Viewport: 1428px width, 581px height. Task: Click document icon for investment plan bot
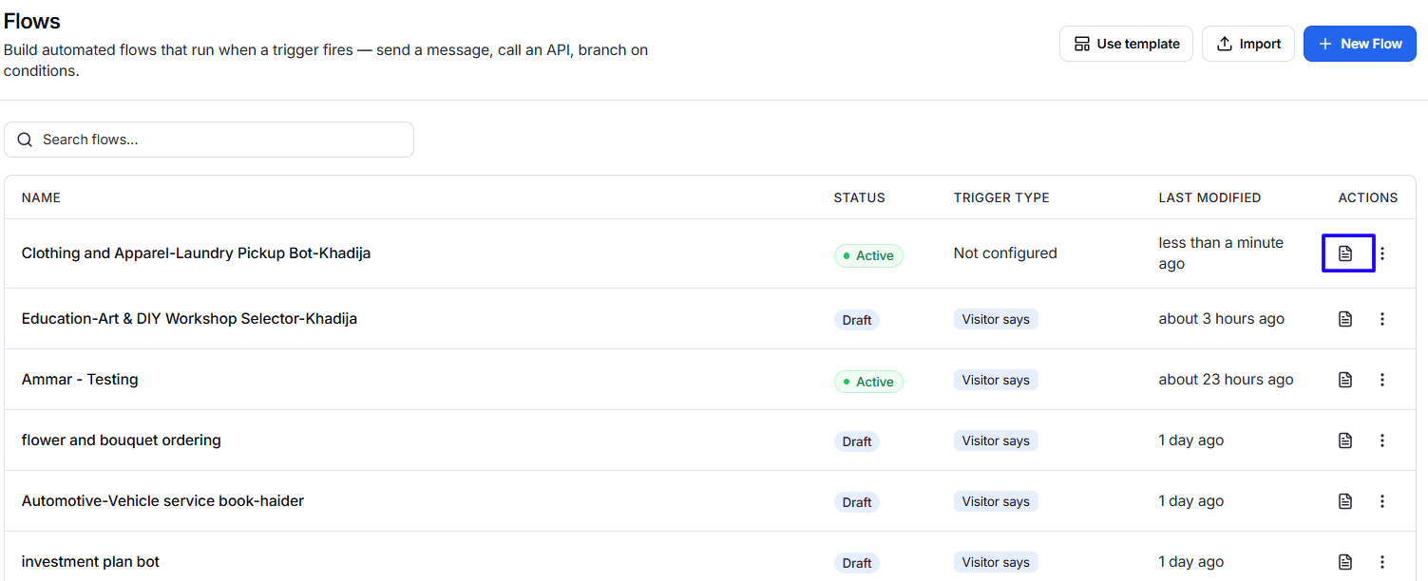pyautogui.click(x=1344, y=562)
